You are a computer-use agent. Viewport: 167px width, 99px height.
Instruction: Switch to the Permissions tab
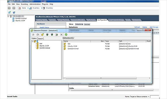136,20
